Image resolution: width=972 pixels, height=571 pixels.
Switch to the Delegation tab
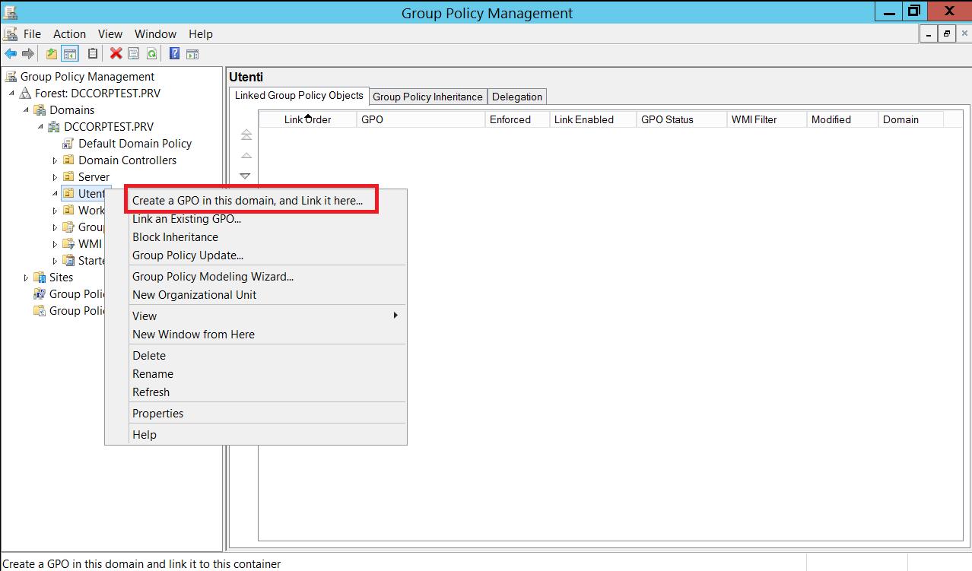click(x=517, y=97)
